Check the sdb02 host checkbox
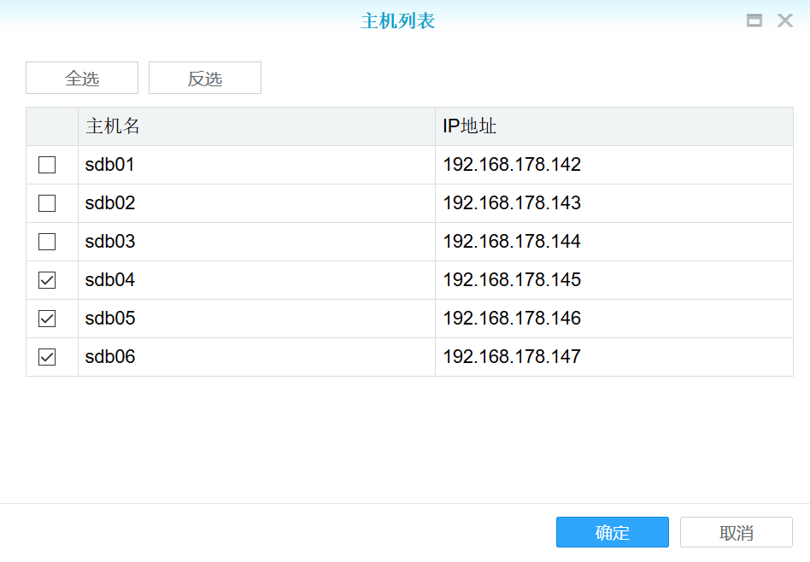Screen dimensions: 810x562 pyautogui.click(x=47, y=203)
